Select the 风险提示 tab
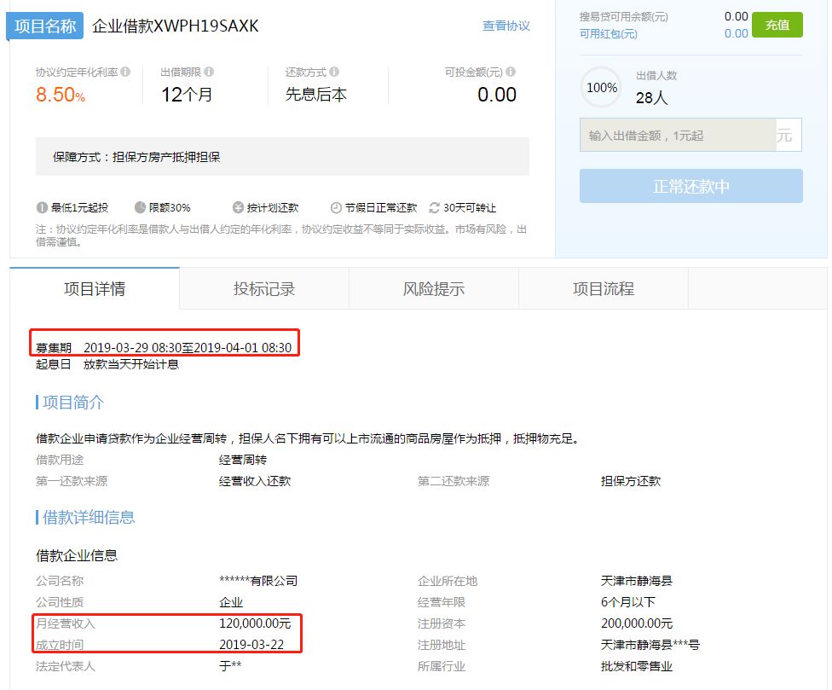Image resolution: width=832 pixels, height=690 pixels. [x=434, y=288]
